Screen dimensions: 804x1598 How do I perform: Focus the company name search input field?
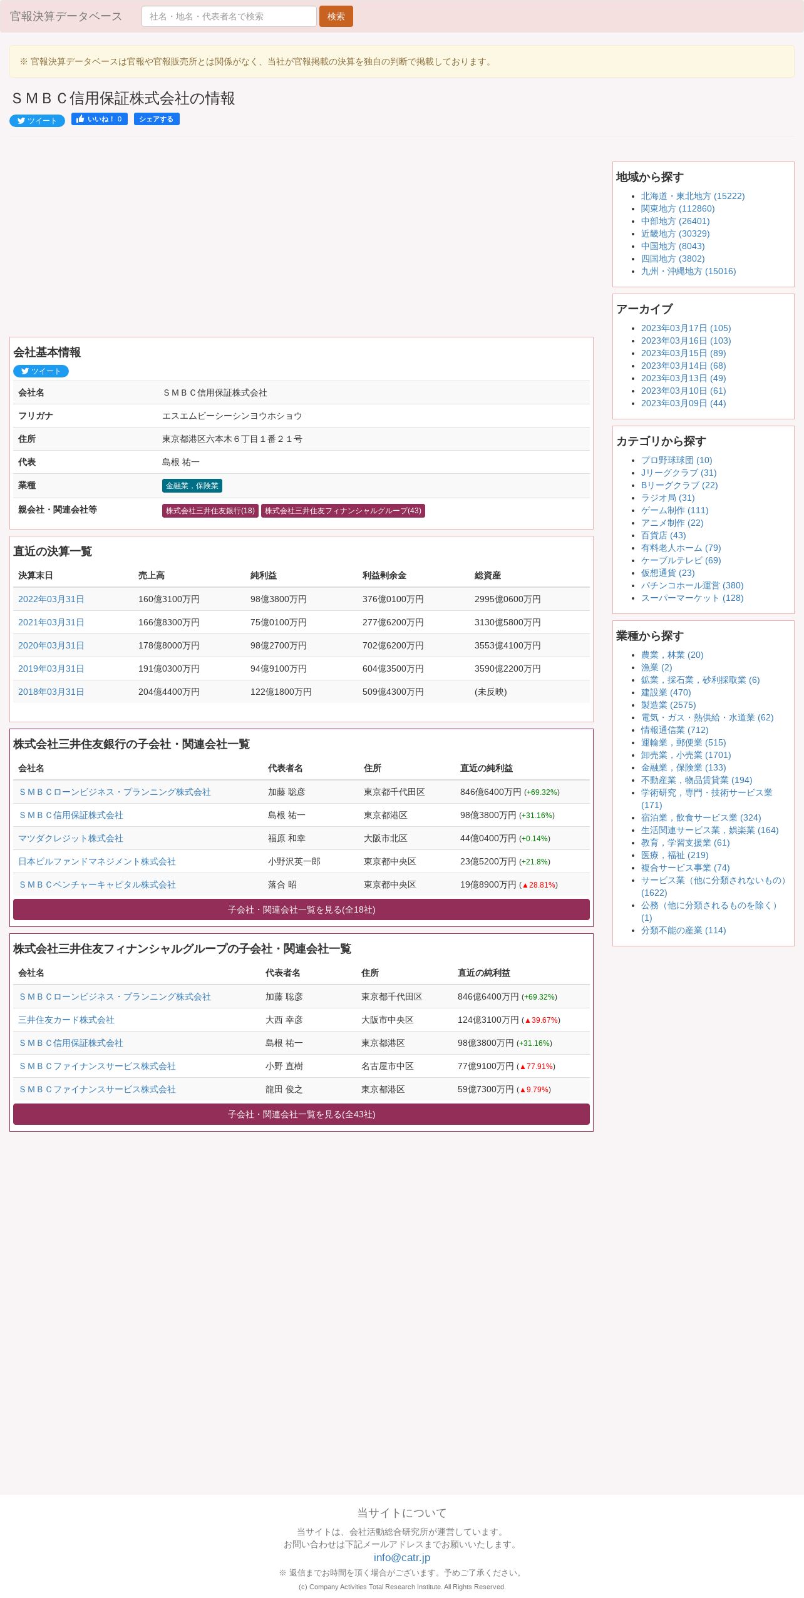pos(229,16)
